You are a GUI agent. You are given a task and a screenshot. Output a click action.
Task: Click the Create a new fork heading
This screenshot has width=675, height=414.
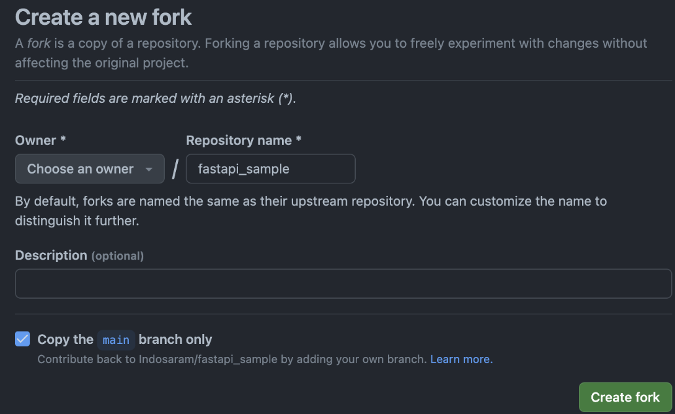pyautogui.click(x=104, y=17)
